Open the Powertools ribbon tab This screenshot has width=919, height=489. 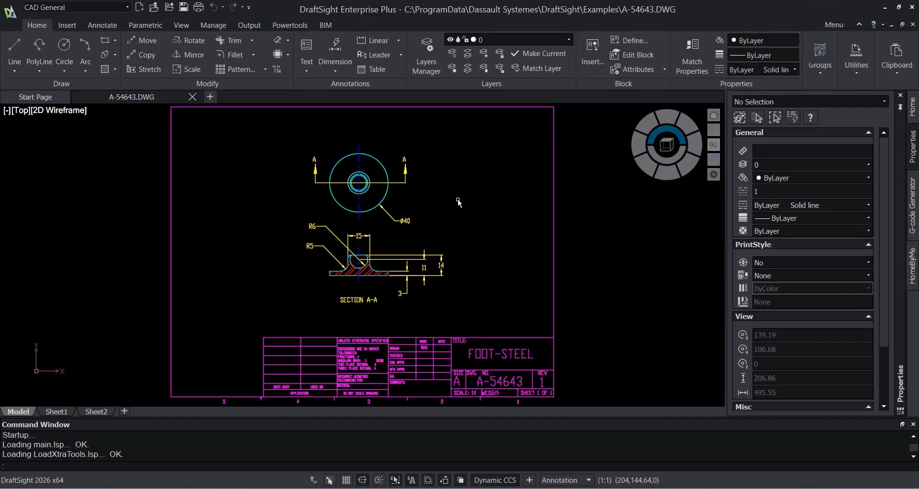coord(290,25)
